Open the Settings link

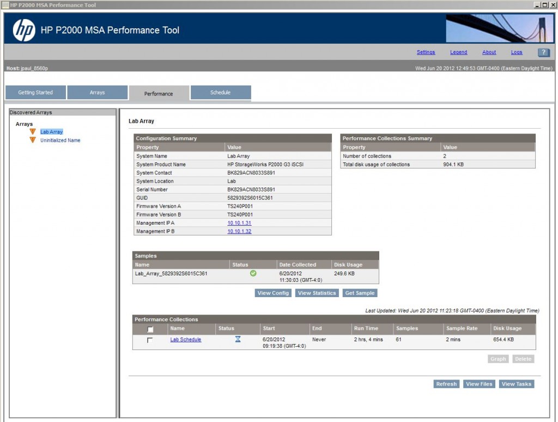pos(426,52)
